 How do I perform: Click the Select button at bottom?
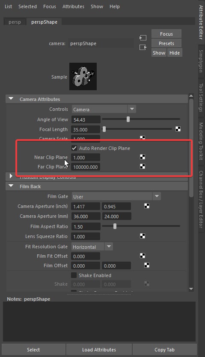point(33,350)
